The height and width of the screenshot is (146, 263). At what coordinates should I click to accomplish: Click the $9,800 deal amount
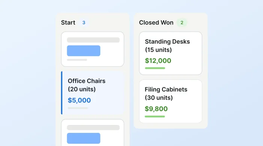(x=156, y=109)
